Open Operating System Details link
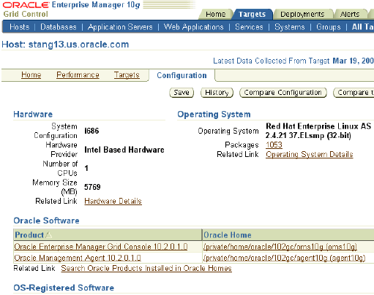Screen dimensions: 374x295 (310, 154)
